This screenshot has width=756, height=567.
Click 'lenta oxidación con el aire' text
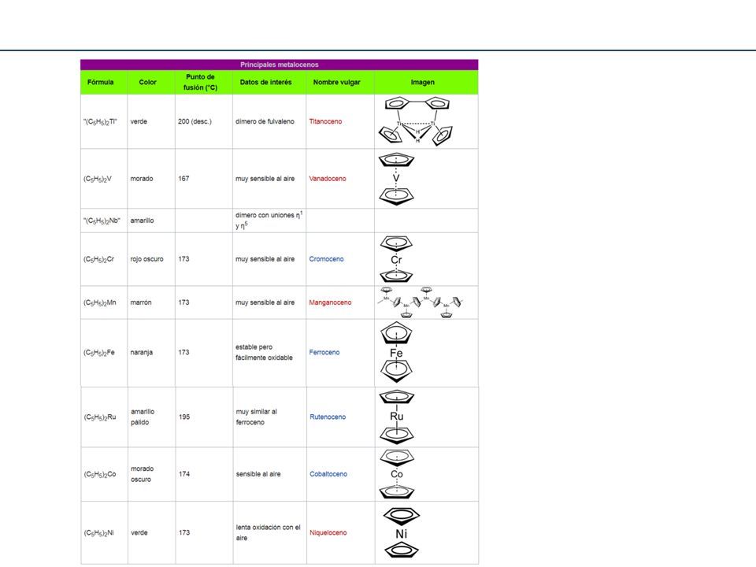[268, 533]
